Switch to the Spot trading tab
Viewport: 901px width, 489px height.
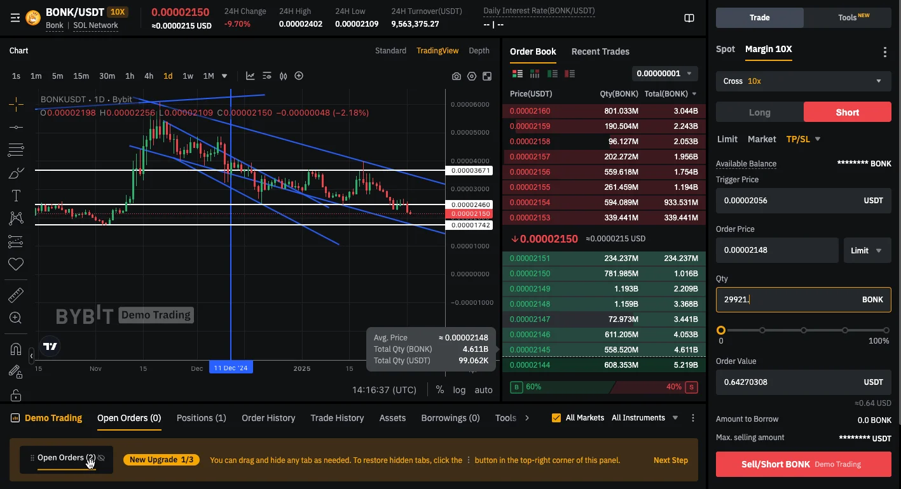[726, 49]
